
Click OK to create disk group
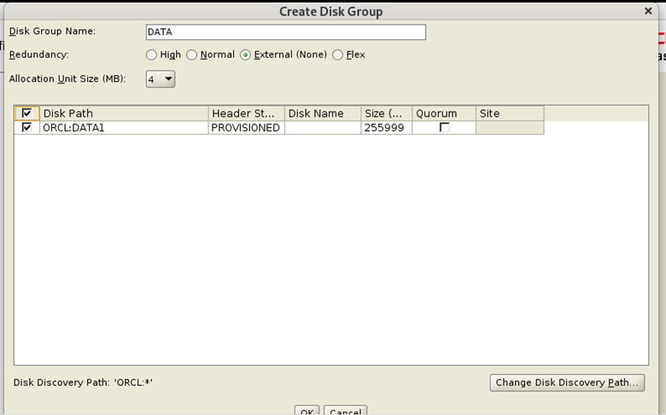[307, 411]
